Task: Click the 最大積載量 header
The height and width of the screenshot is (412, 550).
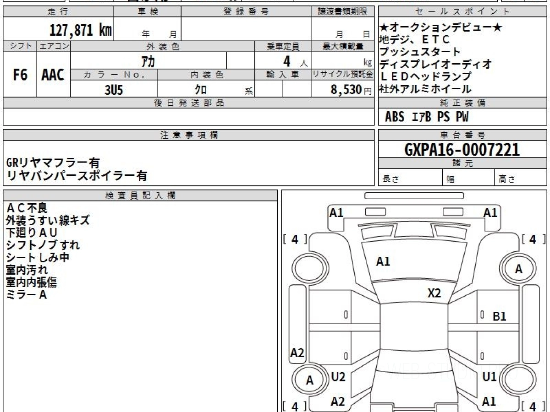Action: 343,46
